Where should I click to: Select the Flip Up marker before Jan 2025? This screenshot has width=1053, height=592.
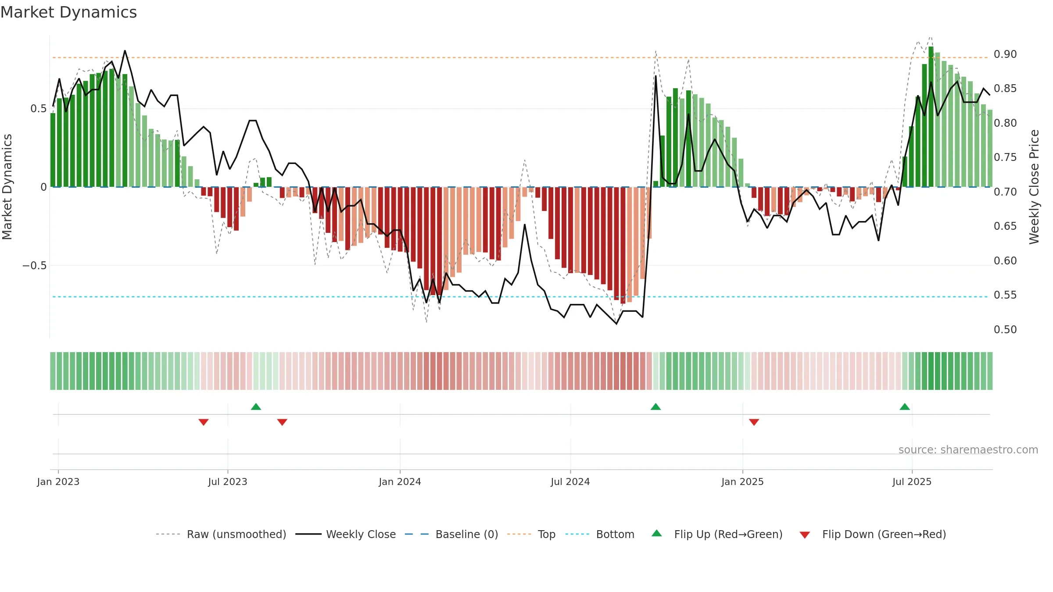655,407
